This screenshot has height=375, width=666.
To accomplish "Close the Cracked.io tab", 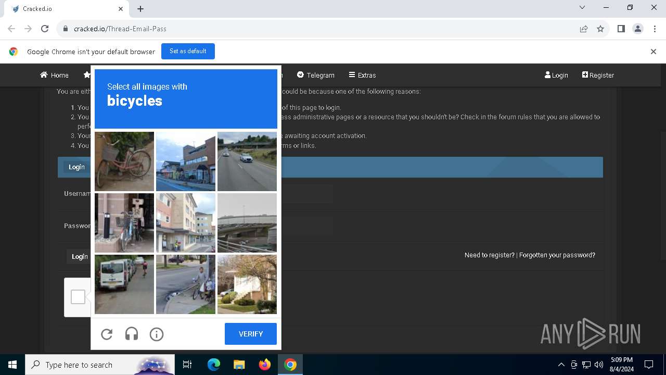I will pyautogui.click(x=121, y=9).
